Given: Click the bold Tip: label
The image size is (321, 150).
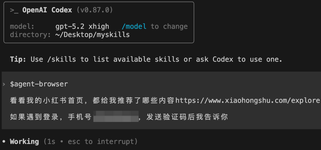Looking at the screenshot, I should 18,59.
